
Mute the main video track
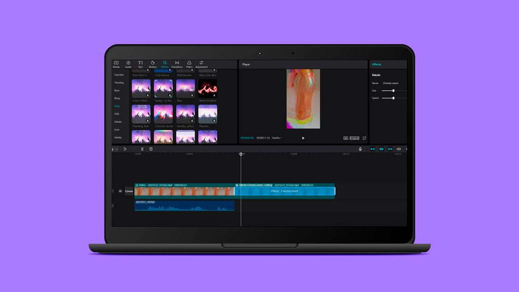tap(120, 191)
